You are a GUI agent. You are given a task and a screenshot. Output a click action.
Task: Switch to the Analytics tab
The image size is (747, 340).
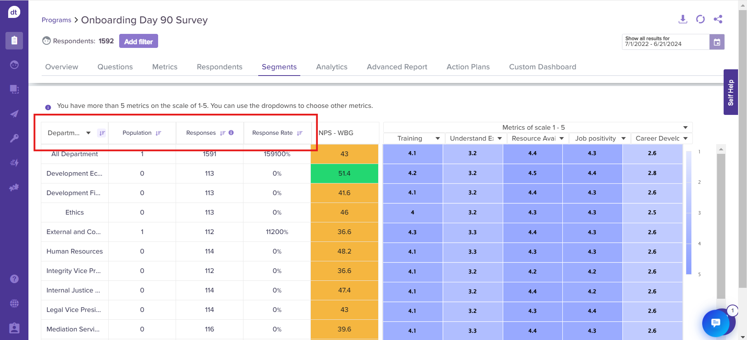pyautogui.click(x=331, y=67)
